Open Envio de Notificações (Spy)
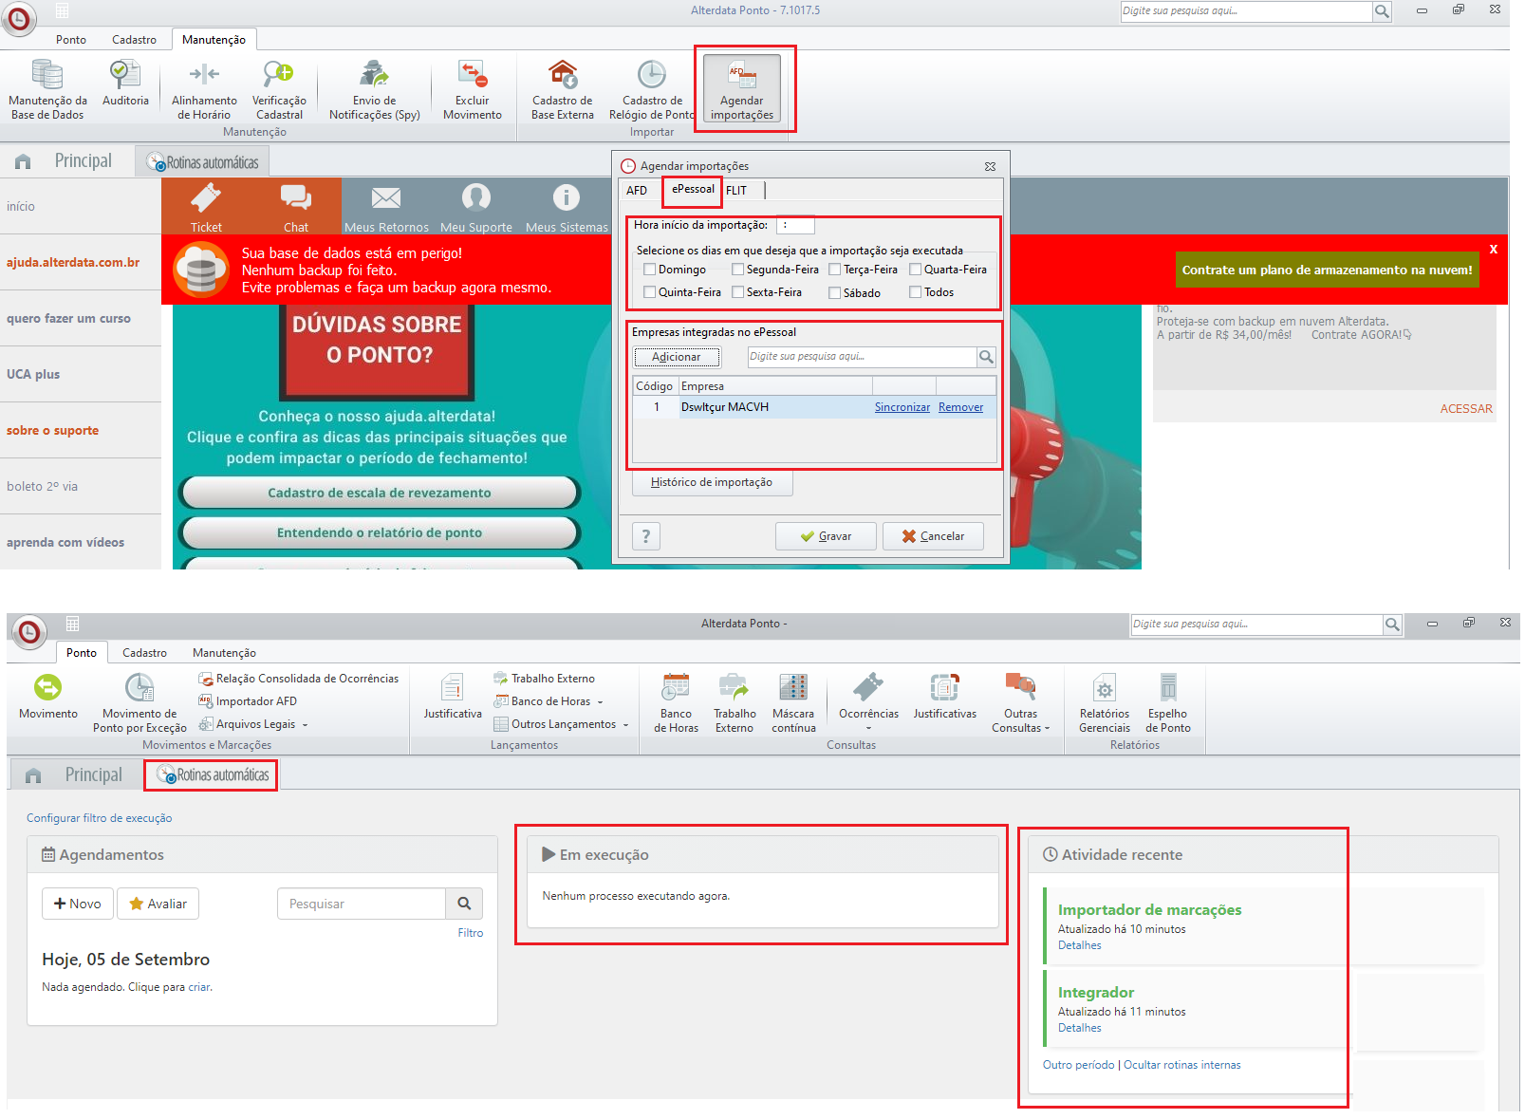 375,88
